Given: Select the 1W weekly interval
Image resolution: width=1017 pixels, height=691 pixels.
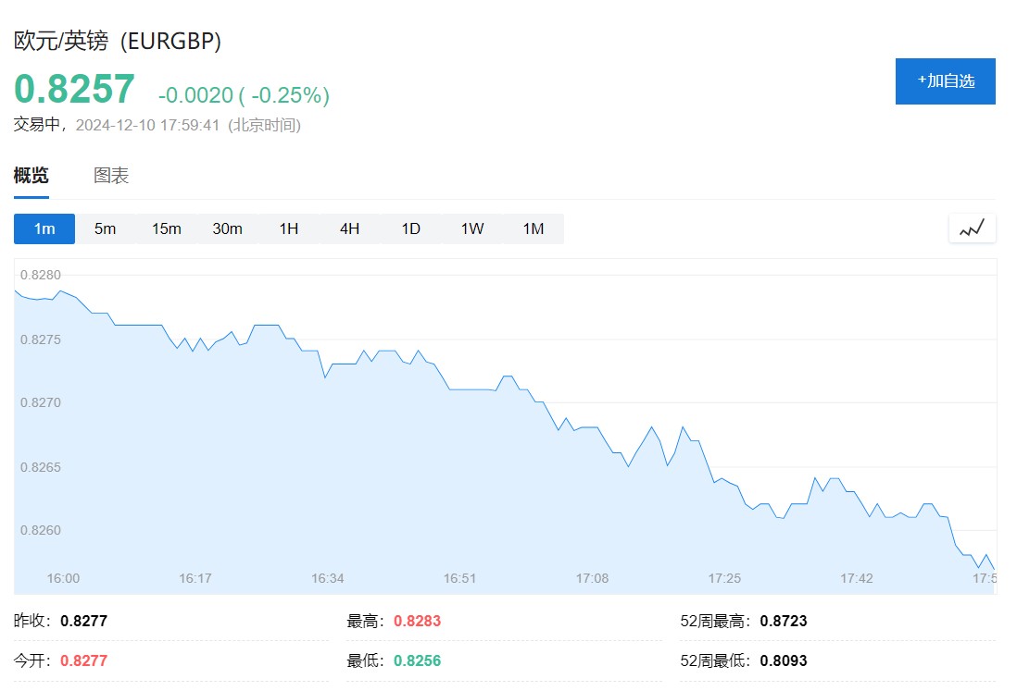Looking at the screenshot, I should pyautogui.click(x=472, y=228).
